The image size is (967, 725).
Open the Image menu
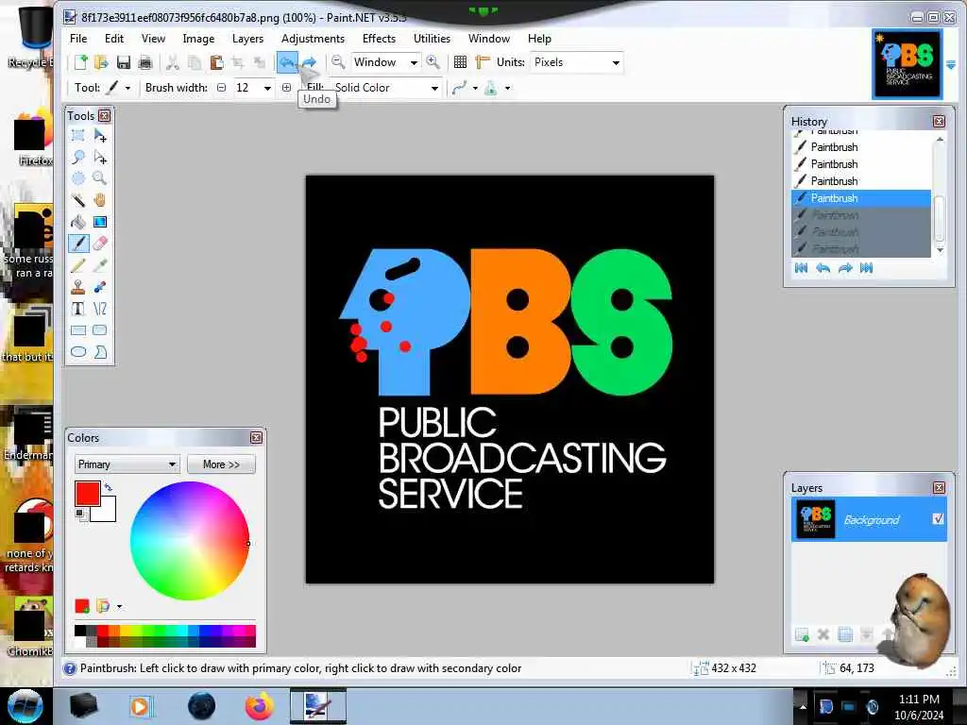[198, 38]
